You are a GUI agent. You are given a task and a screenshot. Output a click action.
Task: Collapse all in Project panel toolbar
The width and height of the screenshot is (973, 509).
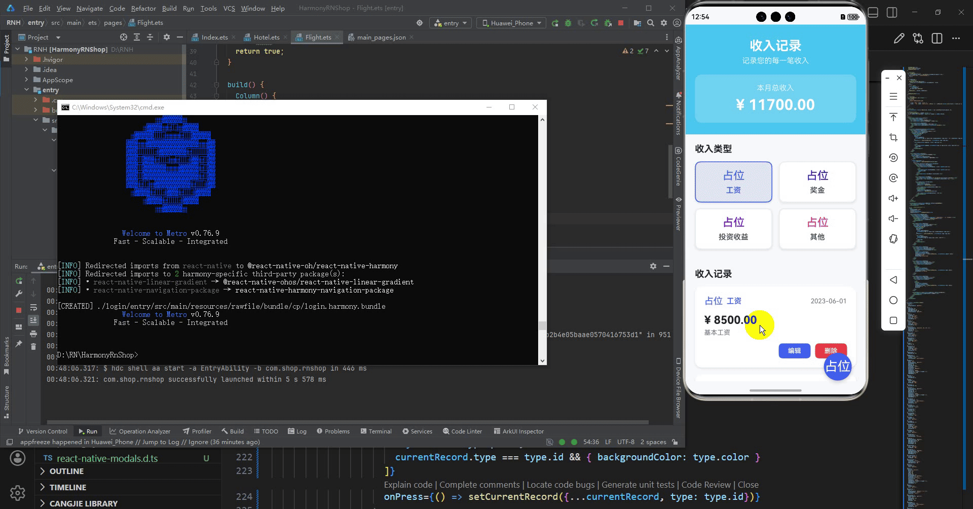[150, 37]
